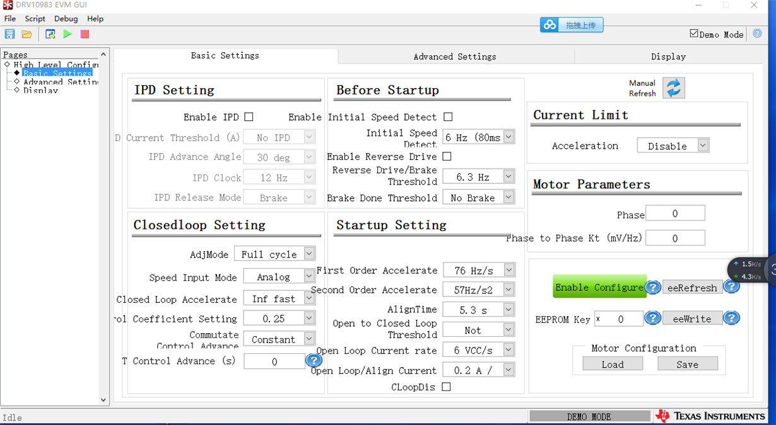Toggle Enable Reverse Drive checkbox

click(x=447, y=156)
